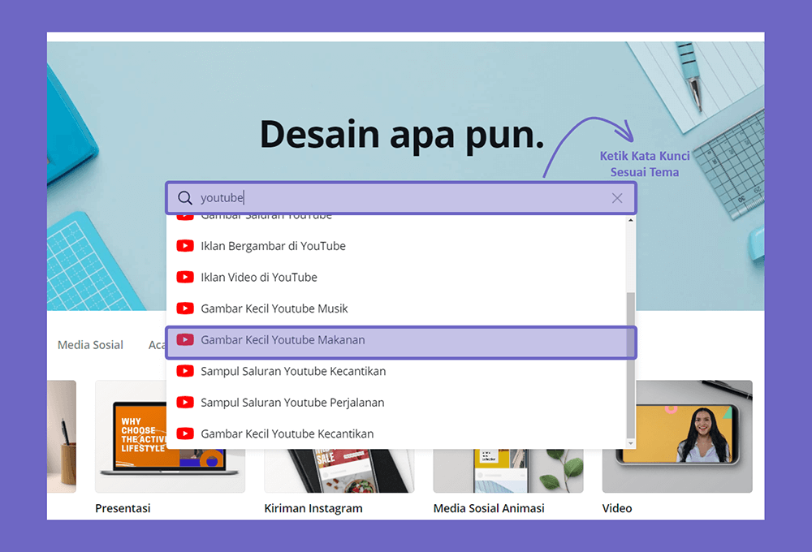Viewport: 812px width, 552px height.
Task: Click the Video label
Action: (x=617, y=508)
